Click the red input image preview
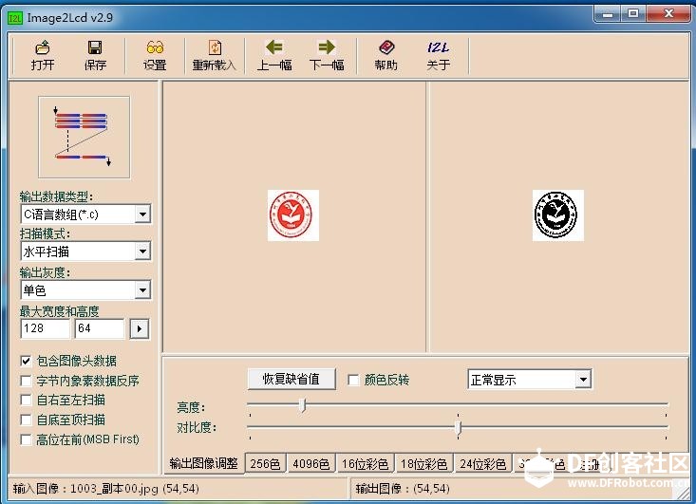The height and width of the screenshot is (504, 696). coord(293,215)
